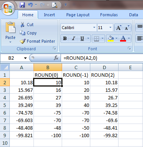Open the Font dialog launcher
This screenshot has height=147, width=143.
click(129, 48)
